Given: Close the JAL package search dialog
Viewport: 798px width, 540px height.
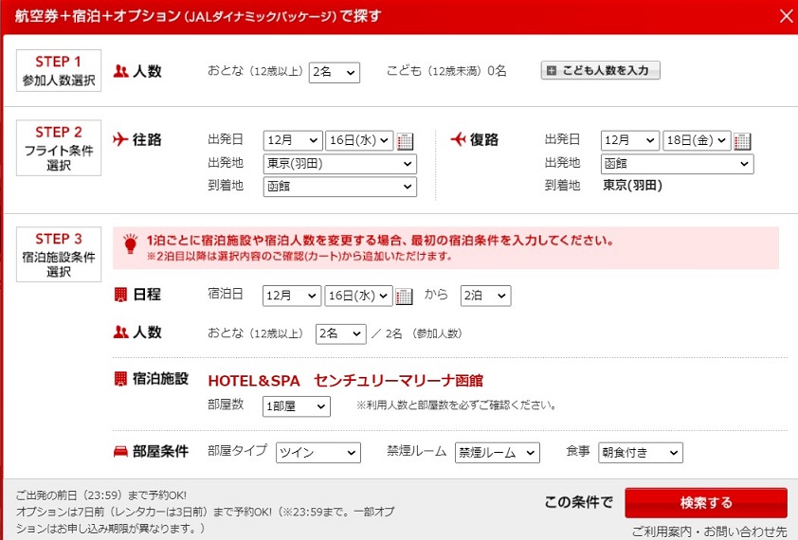Looking at the screenshot, I should tap(787, 16).
